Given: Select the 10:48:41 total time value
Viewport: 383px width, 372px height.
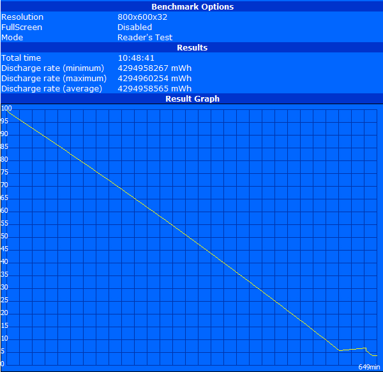Looking at the screenshot, I should coord(136,58).
